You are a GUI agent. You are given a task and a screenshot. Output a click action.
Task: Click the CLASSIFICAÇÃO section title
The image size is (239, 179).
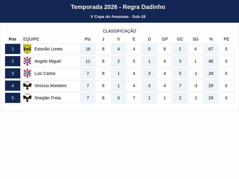pyautogui.click(x=119, y=31)
